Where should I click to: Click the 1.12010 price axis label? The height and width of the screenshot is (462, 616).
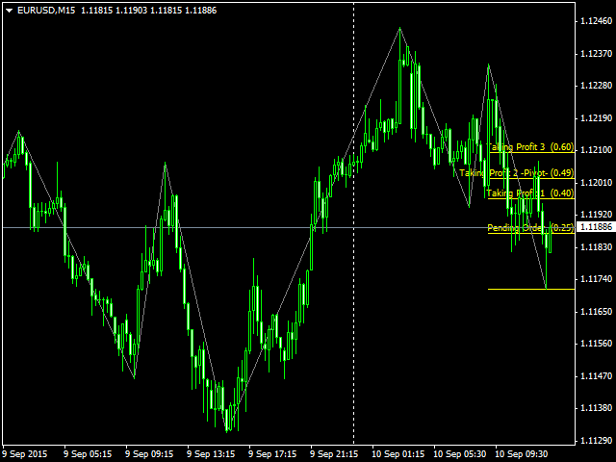(x=597, y=182)
